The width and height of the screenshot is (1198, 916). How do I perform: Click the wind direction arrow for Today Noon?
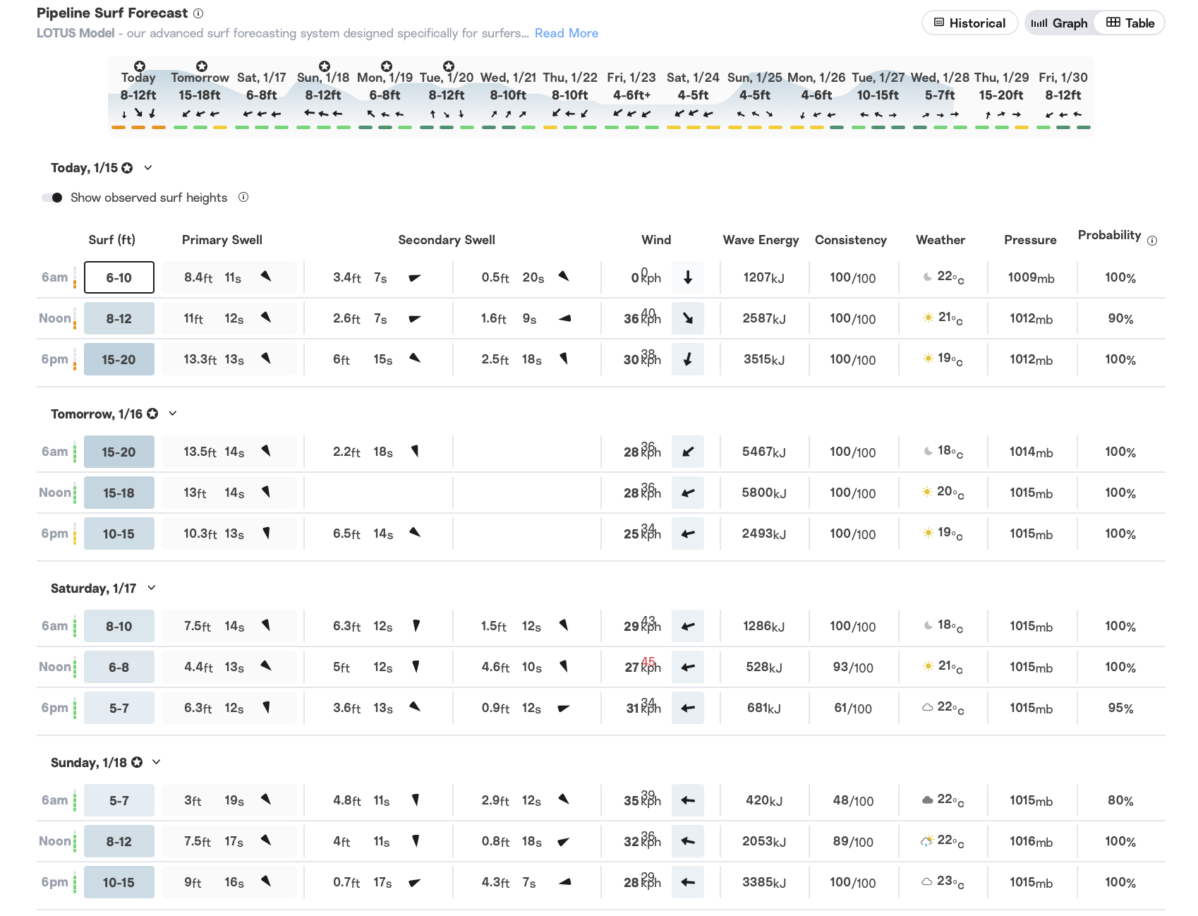(688, 318)
